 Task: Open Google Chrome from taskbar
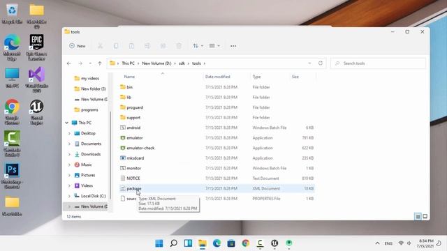click(x=245, y=243)
